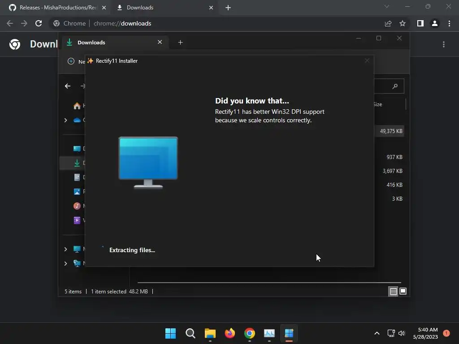Launch Firefox from the taskbar
The height and width of the screenshot is (344, 459).
(x=230, y=333)
